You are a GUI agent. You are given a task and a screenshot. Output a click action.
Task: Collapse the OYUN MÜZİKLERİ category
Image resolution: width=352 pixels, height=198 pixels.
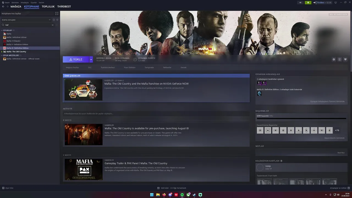(2, 55)
